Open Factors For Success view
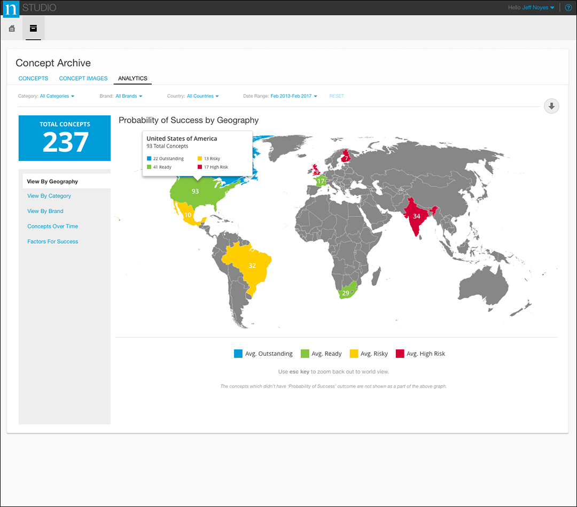 pos(52,241)
